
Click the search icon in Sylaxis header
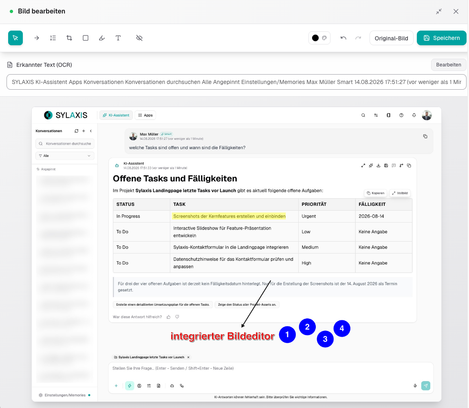point(363,115)
